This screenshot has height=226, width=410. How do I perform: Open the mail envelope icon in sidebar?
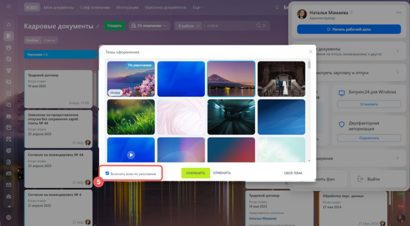point(9,185)
